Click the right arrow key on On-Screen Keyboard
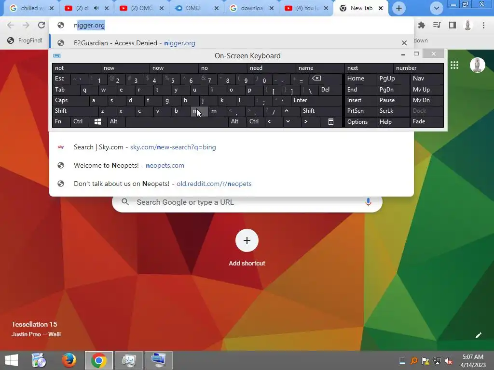This screenshot has height=370, width=494. coord(305,121)
